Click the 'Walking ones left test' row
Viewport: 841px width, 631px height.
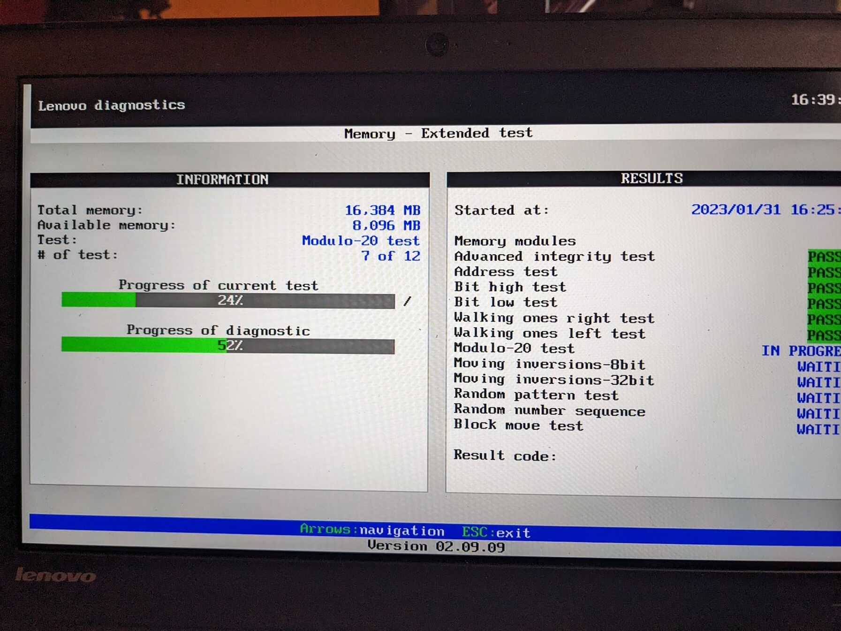click(x=550, y=333)
